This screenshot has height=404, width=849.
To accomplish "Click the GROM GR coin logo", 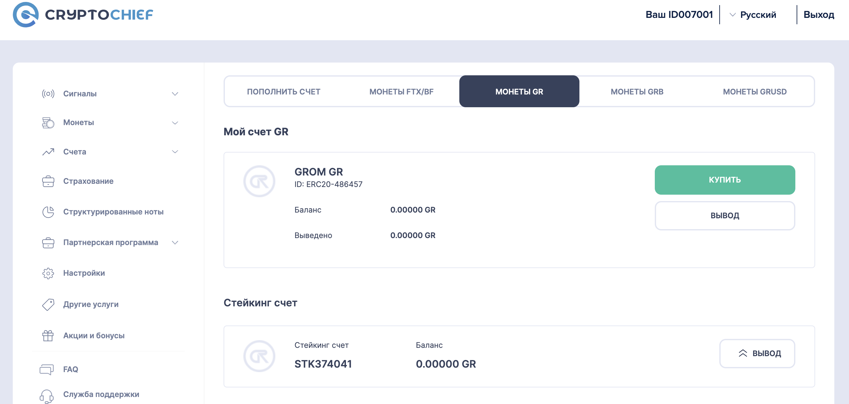I will (259, 181).
